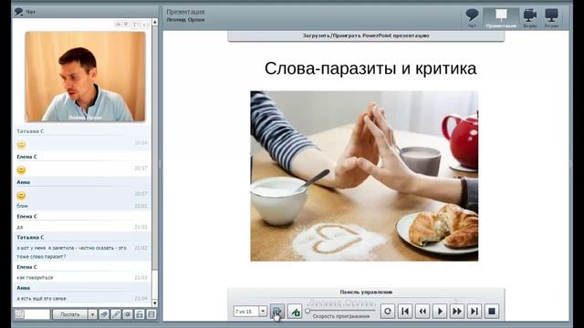Screen dimensions: 584x328
Task: Click the smiley emoji in Анна's message
Action: click(x=21, y=195)
